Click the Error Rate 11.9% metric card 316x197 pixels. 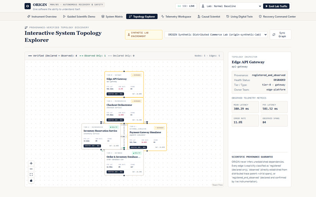[245, 121]
